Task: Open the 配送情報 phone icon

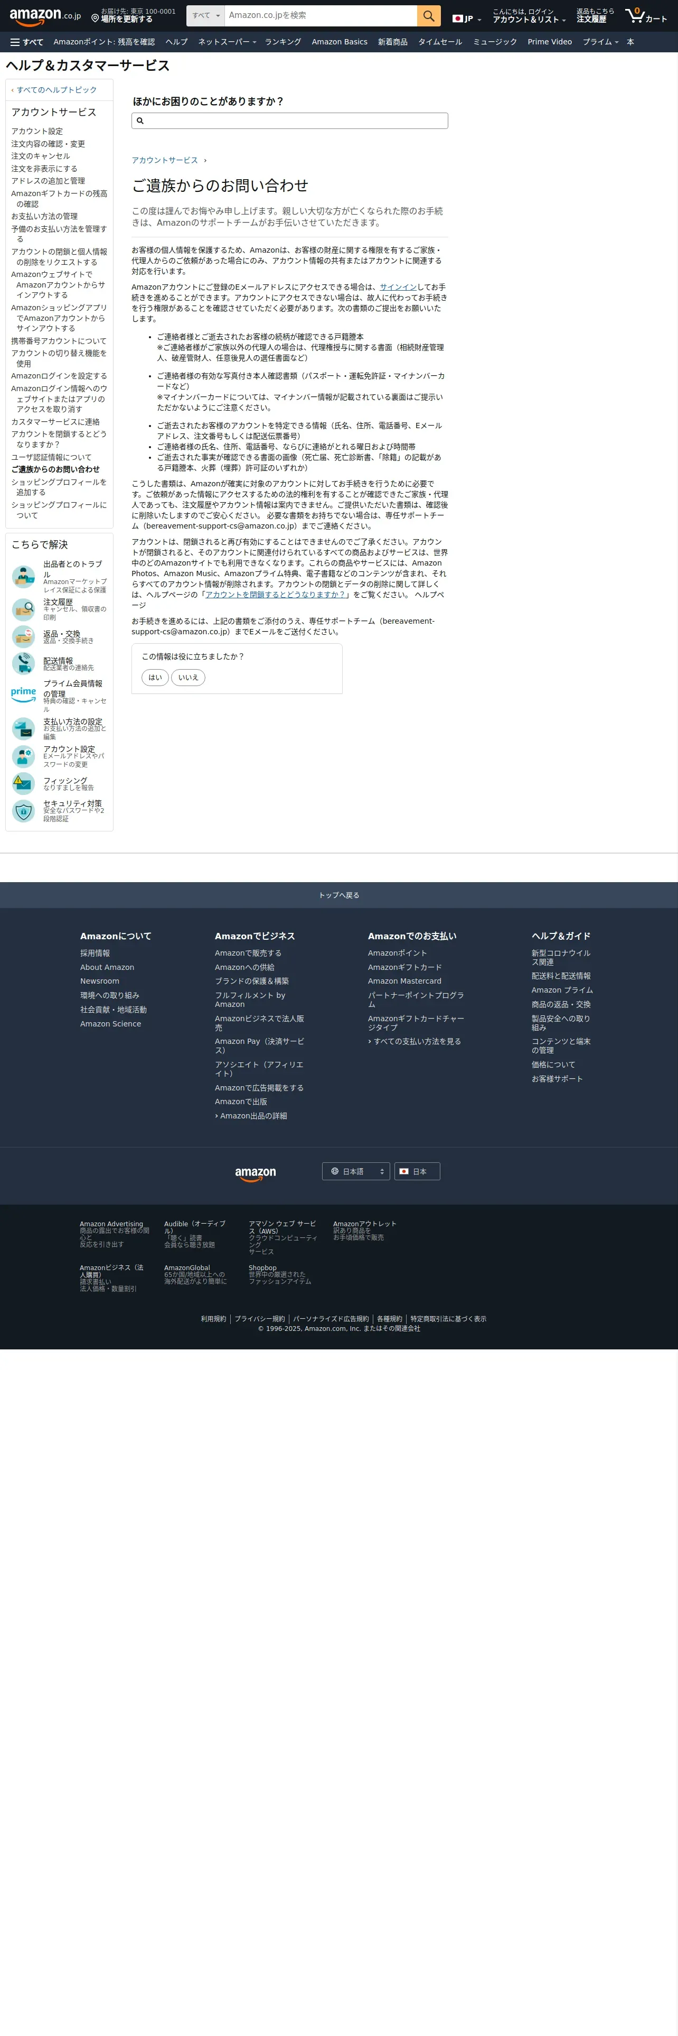Action: (24, 663)
